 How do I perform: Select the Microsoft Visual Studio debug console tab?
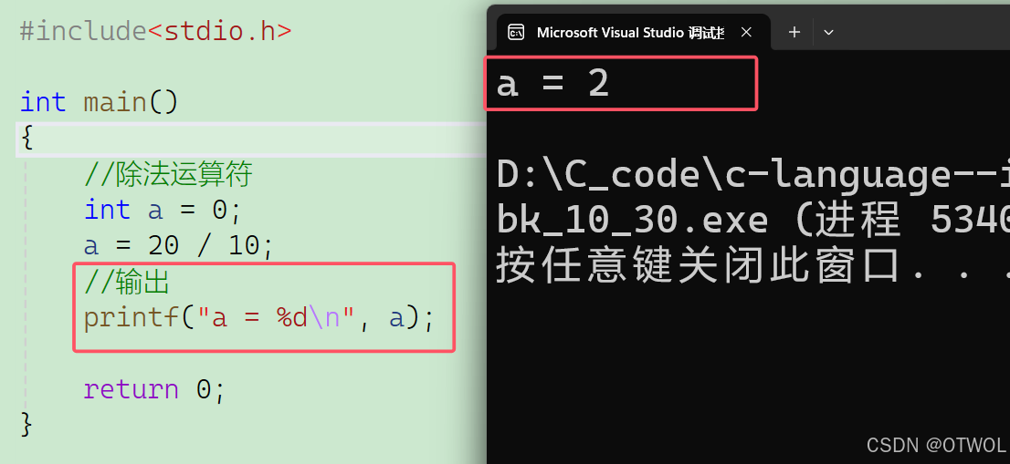[628, 32]
